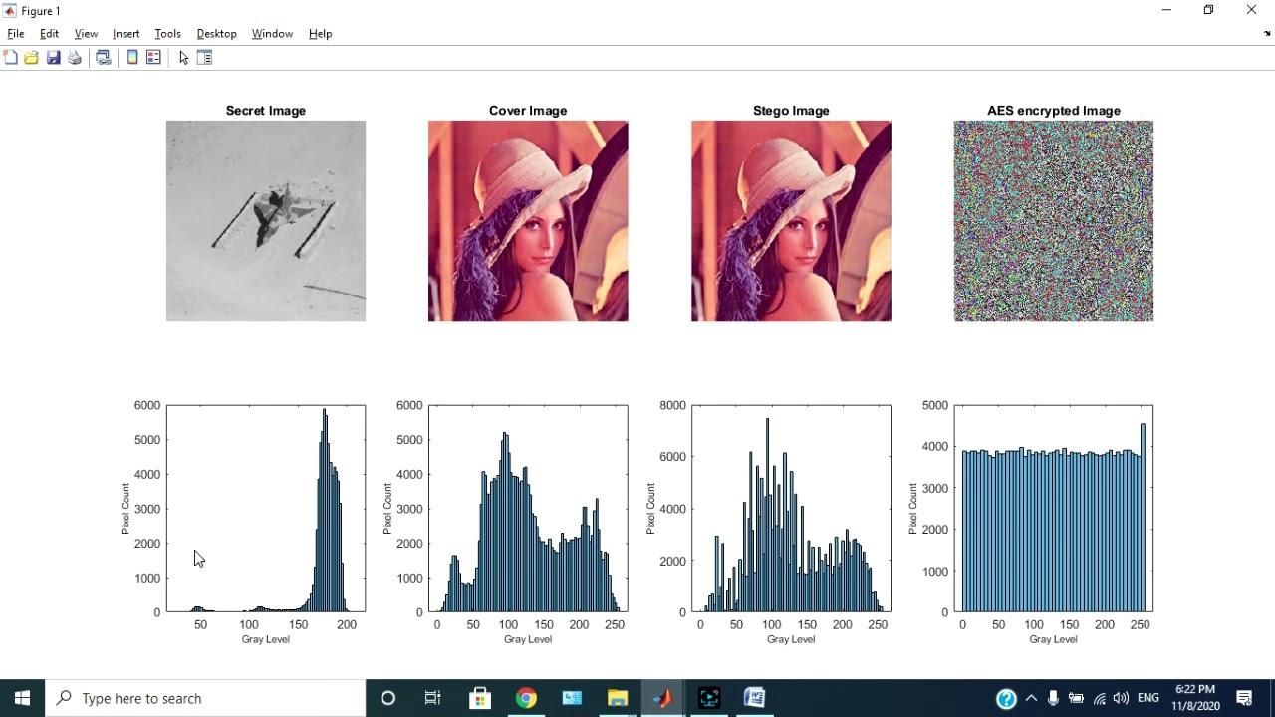Click the Stego Image title text

791,111
